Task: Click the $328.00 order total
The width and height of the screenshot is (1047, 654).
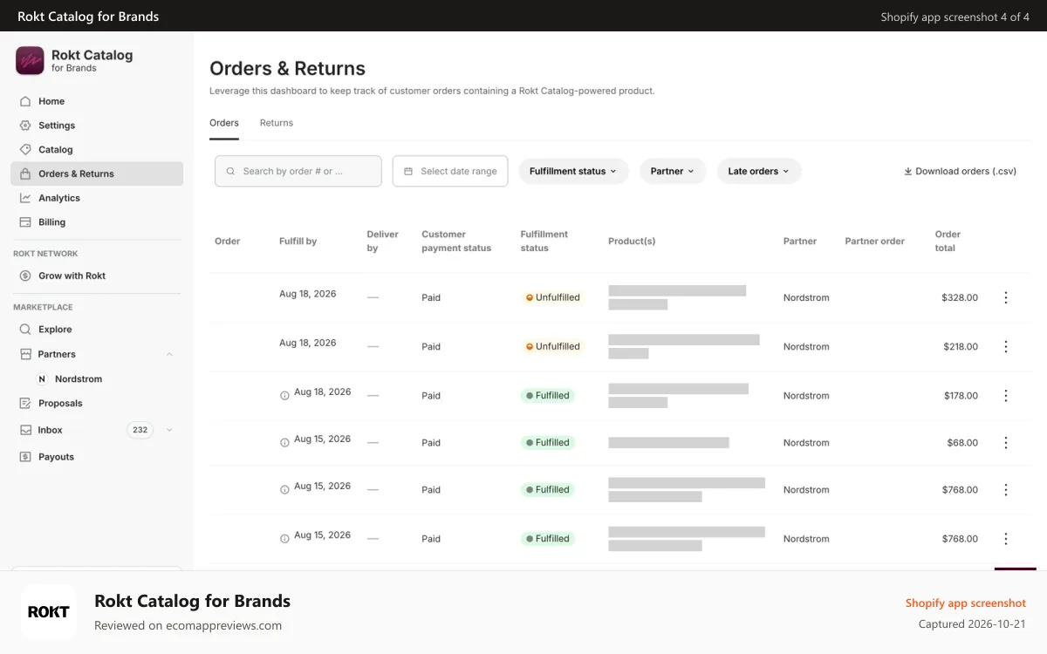Action: click(x=960, y=297)
